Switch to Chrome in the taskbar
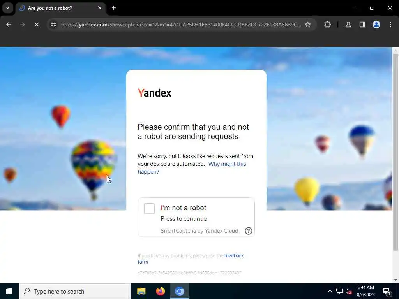This screenshot has width=399, height=299. [x=179, y=291]
